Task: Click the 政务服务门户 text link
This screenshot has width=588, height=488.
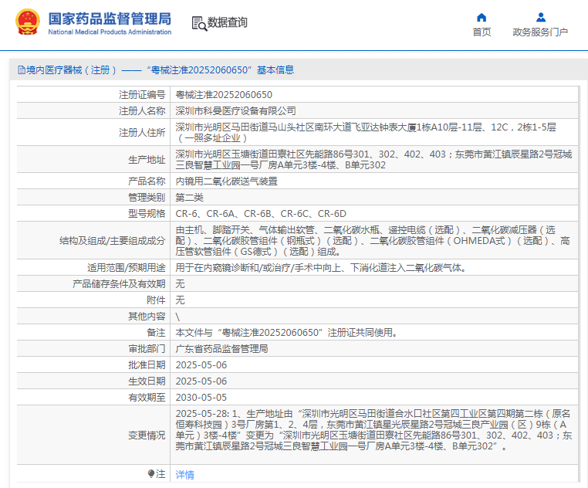Action: point(540,32)
